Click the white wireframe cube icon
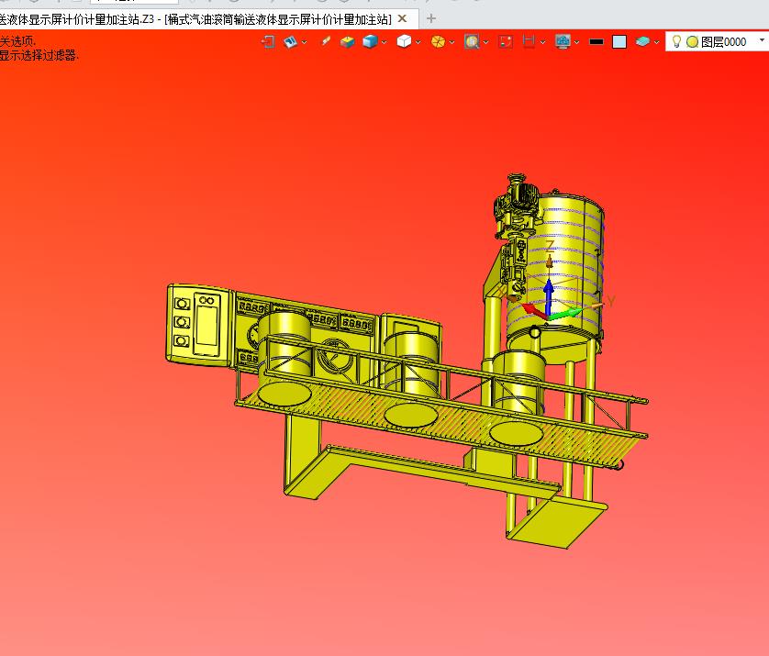 pos(404,41)
